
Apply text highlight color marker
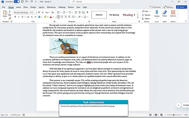tap(45, 17)
